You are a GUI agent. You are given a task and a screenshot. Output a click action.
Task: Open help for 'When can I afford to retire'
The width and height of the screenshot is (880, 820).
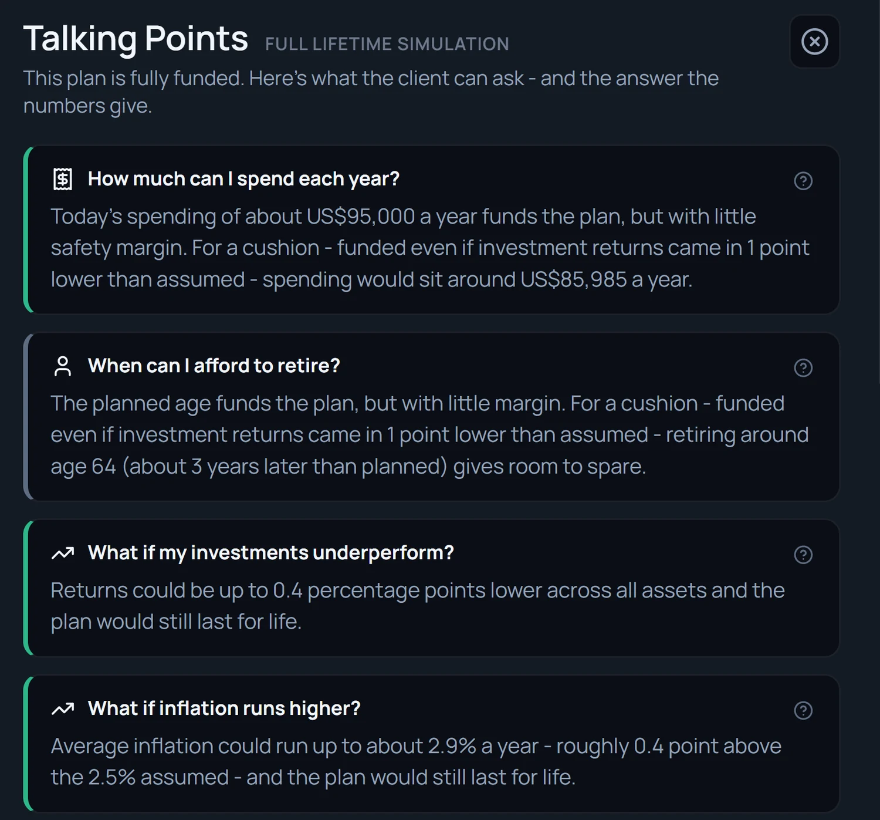pyautogui.click(x=803, y=368)
